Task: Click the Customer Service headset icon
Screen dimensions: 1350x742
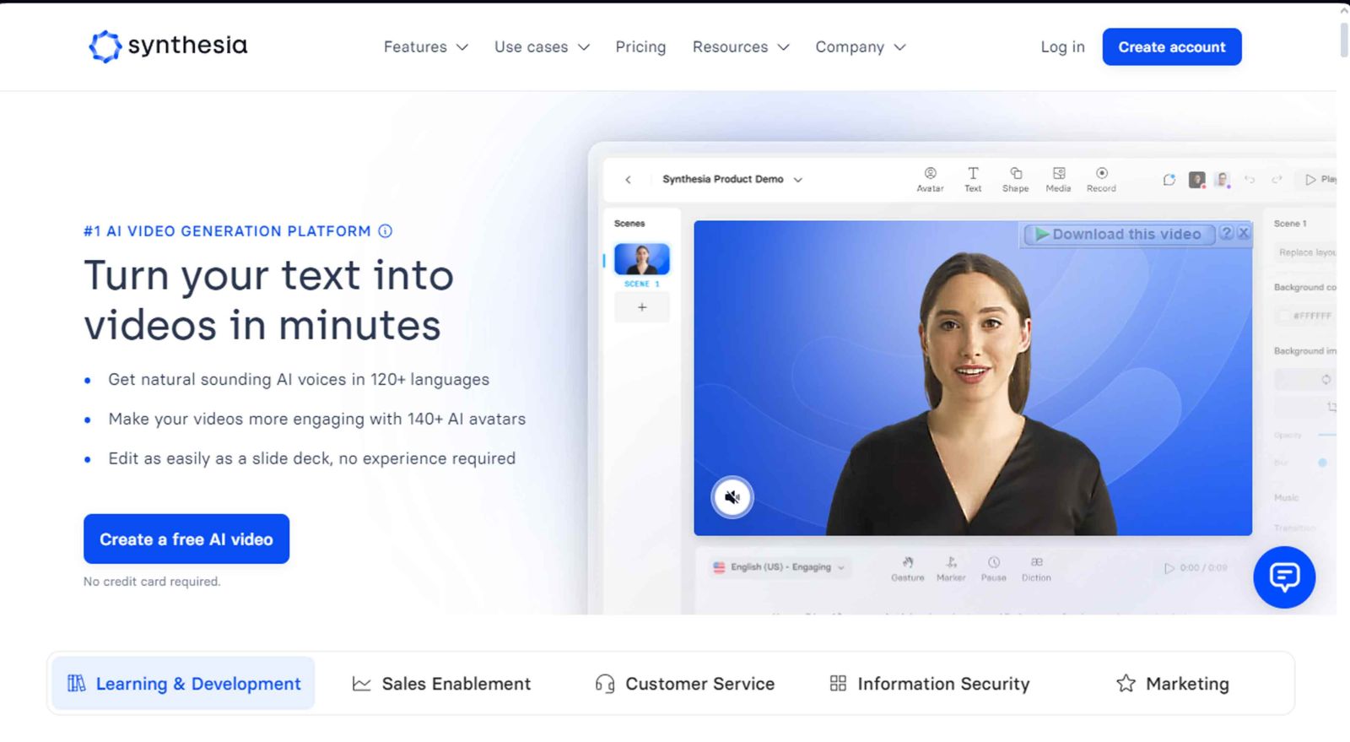Action: click(x=604, y=684)
